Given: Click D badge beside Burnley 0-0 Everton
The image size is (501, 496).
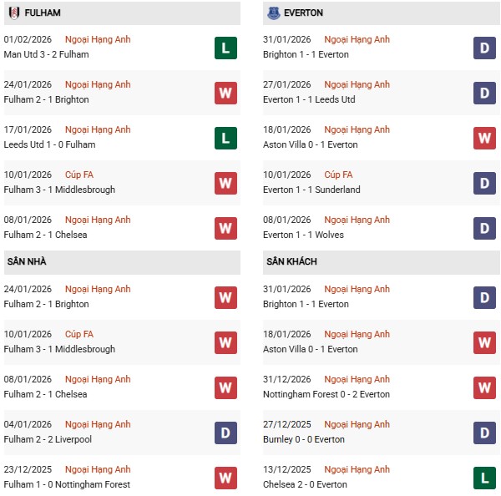Looking at the screenshot, I should click(x=485, y=433).
